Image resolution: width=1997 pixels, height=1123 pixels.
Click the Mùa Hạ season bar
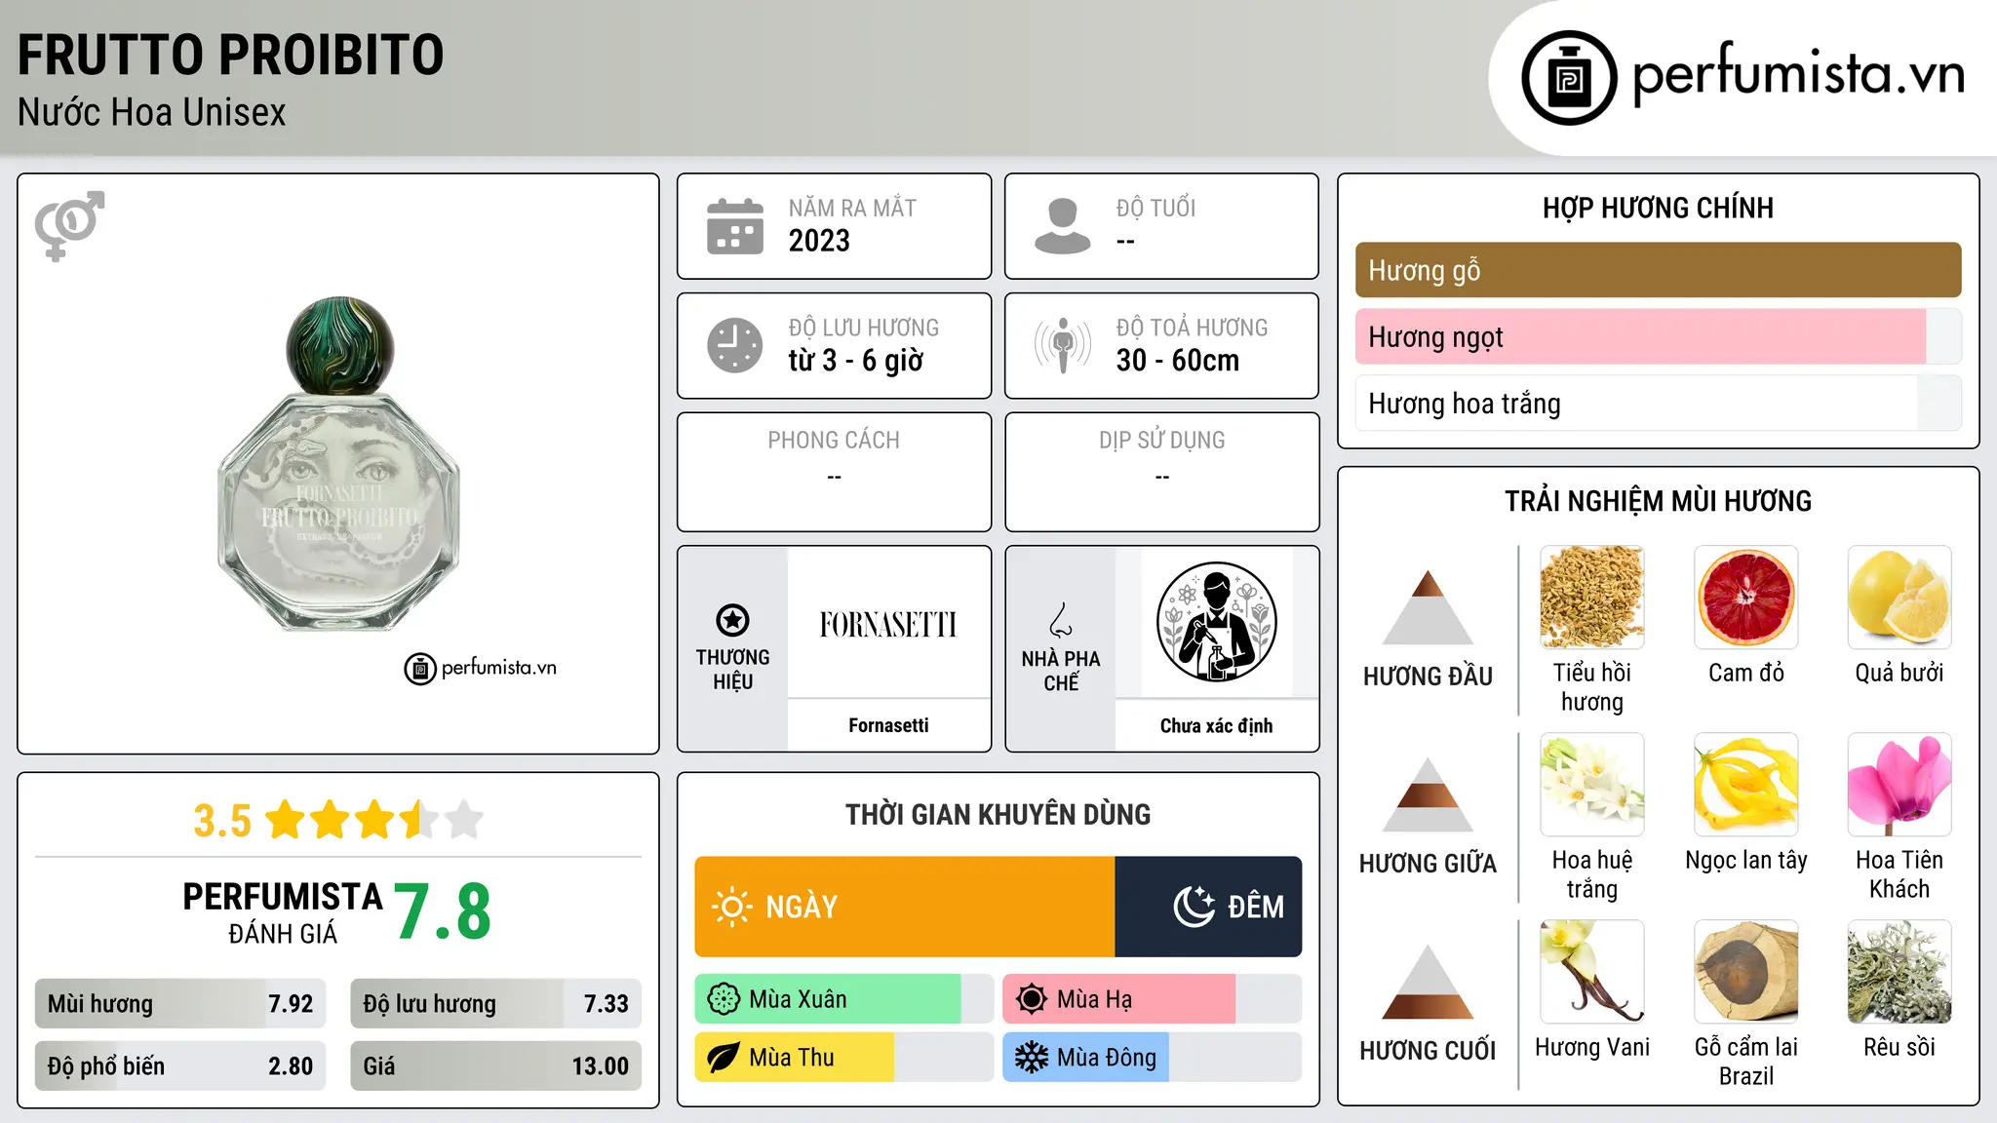tap(1152, 999)
